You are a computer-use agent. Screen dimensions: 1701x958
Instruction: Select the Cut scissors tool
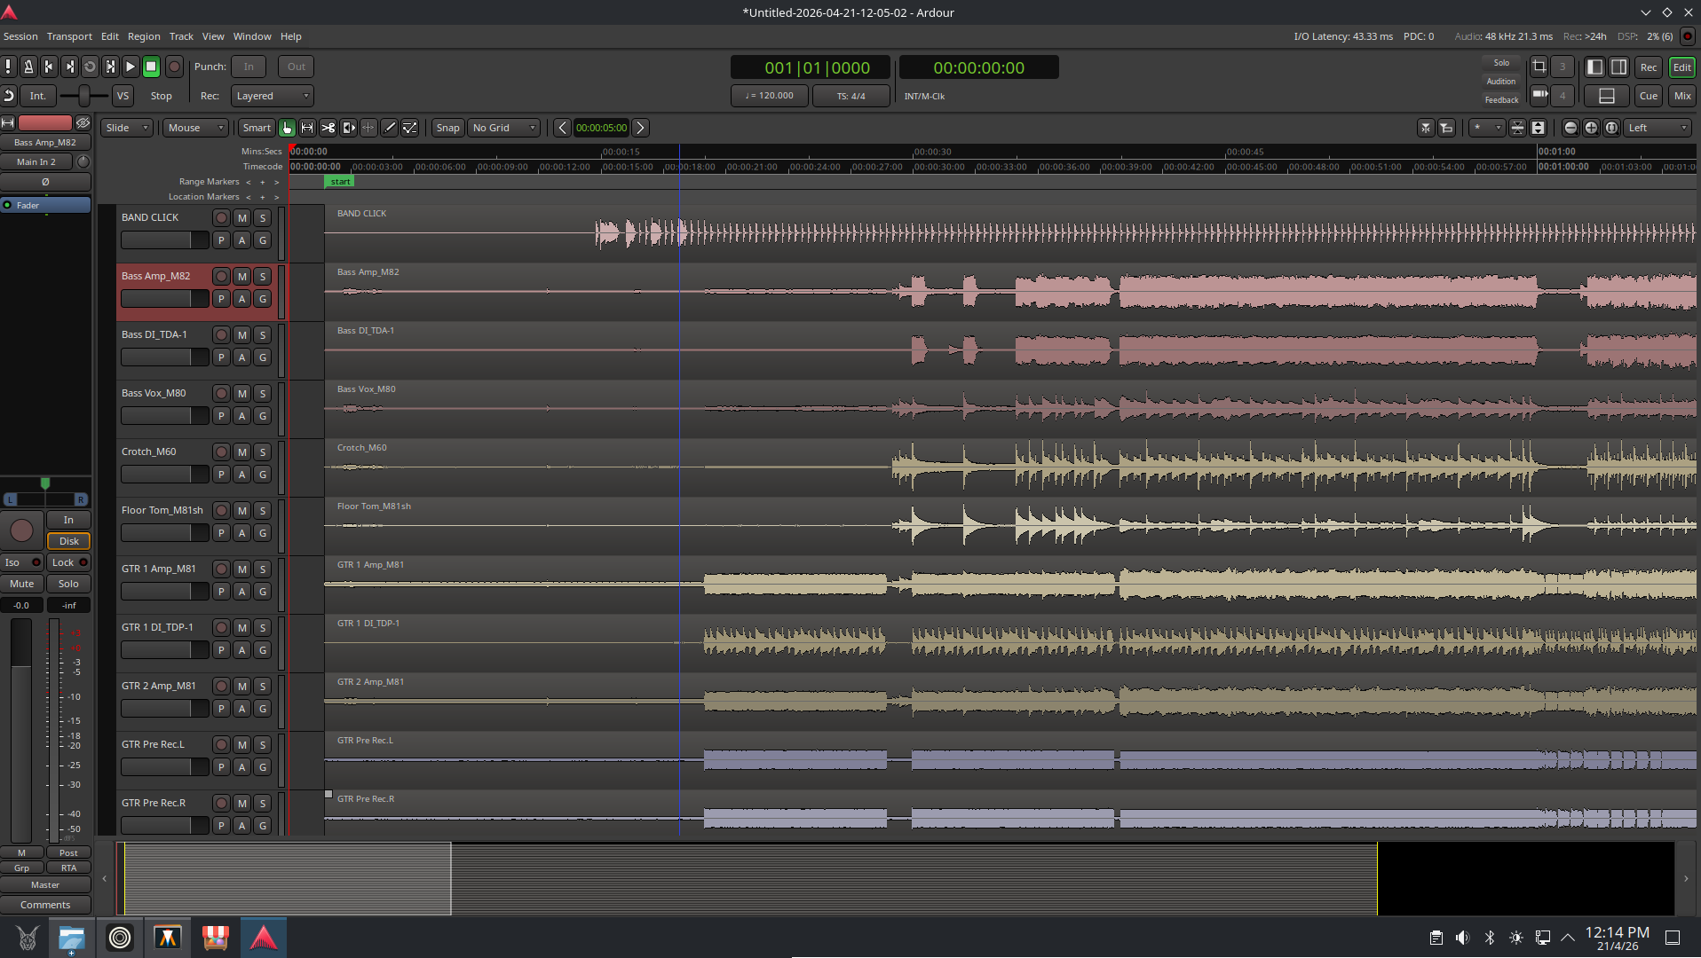pos(328,128)
